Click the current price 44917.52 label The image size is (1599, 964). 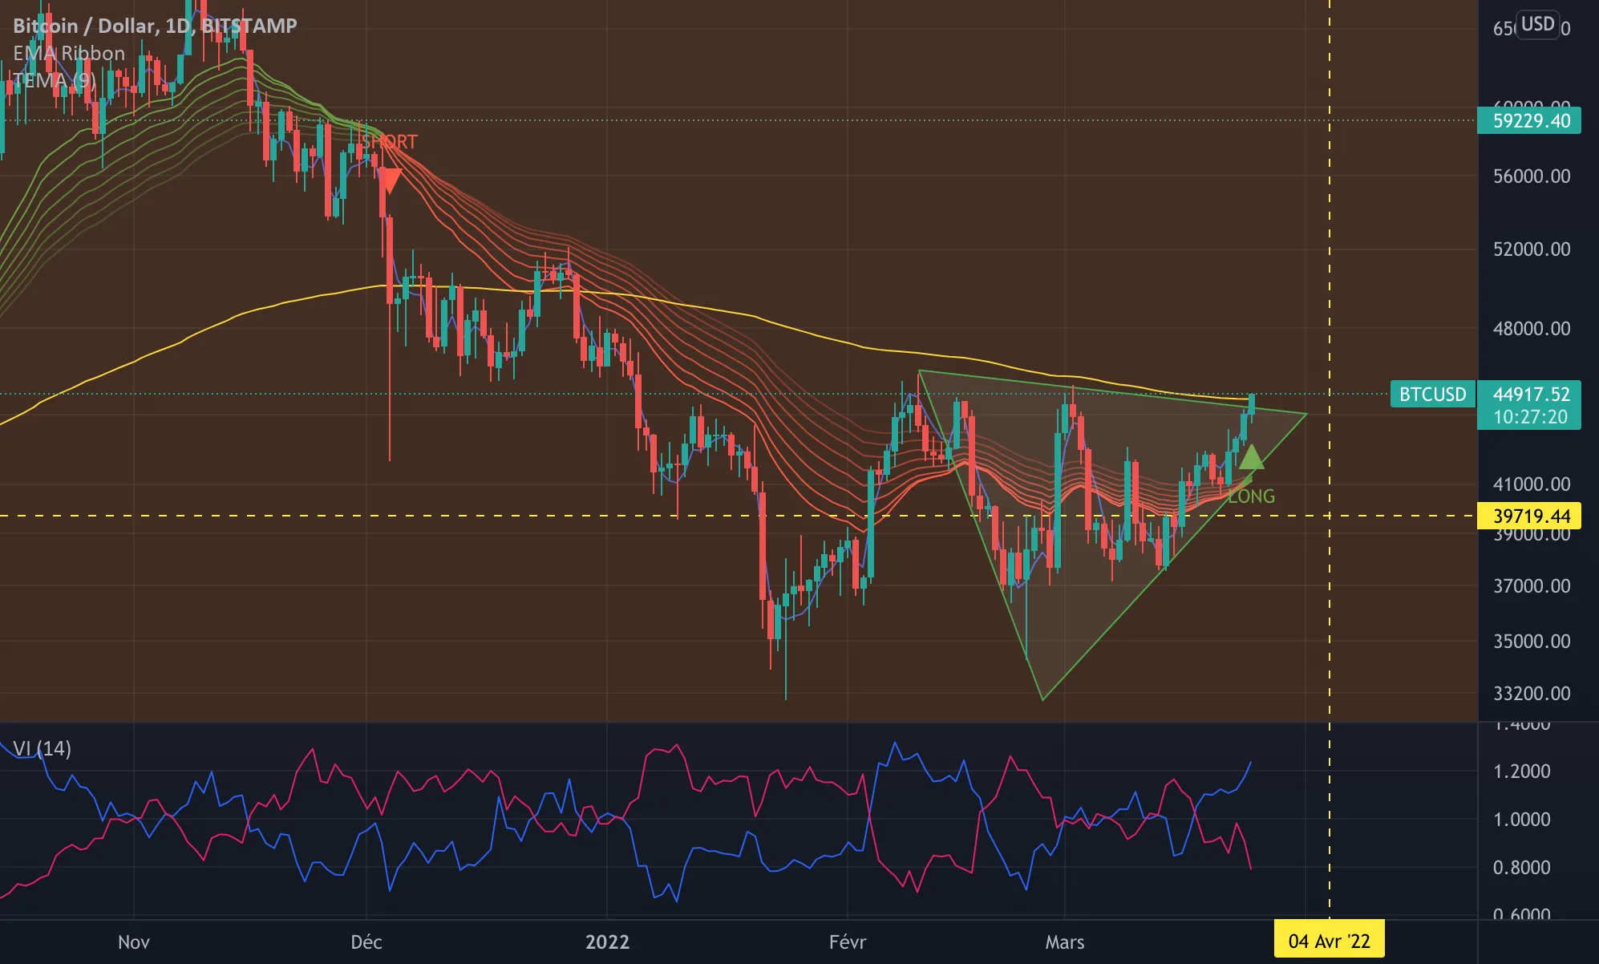coord(1531,394)
